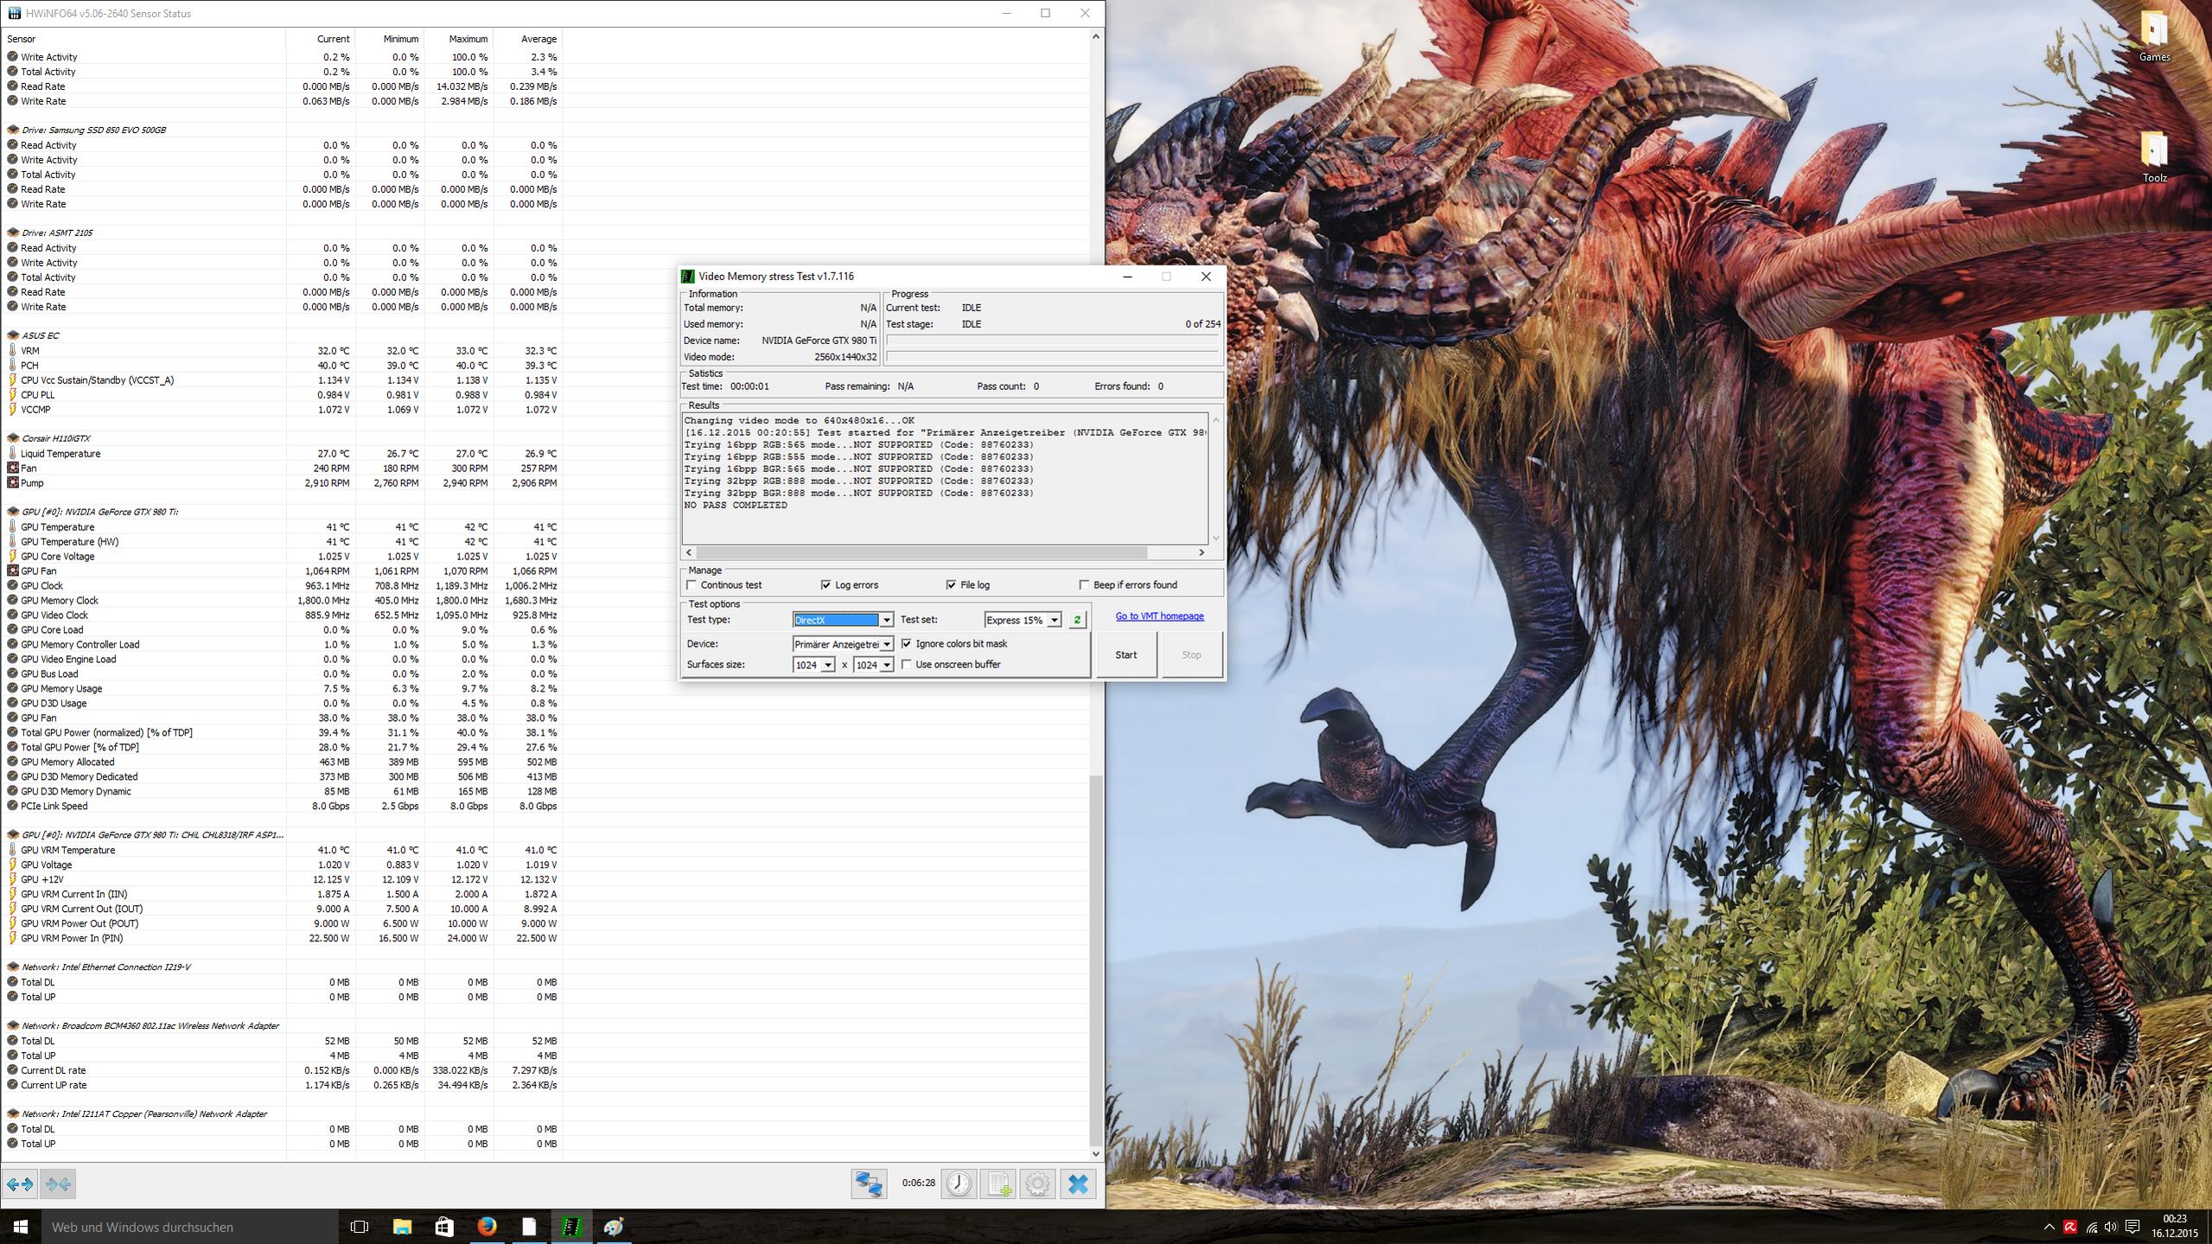Screen dimensions: 2212x1244
Task: Expand the Test set Express 15% dropdown
Action: [x=1054, y=620]
